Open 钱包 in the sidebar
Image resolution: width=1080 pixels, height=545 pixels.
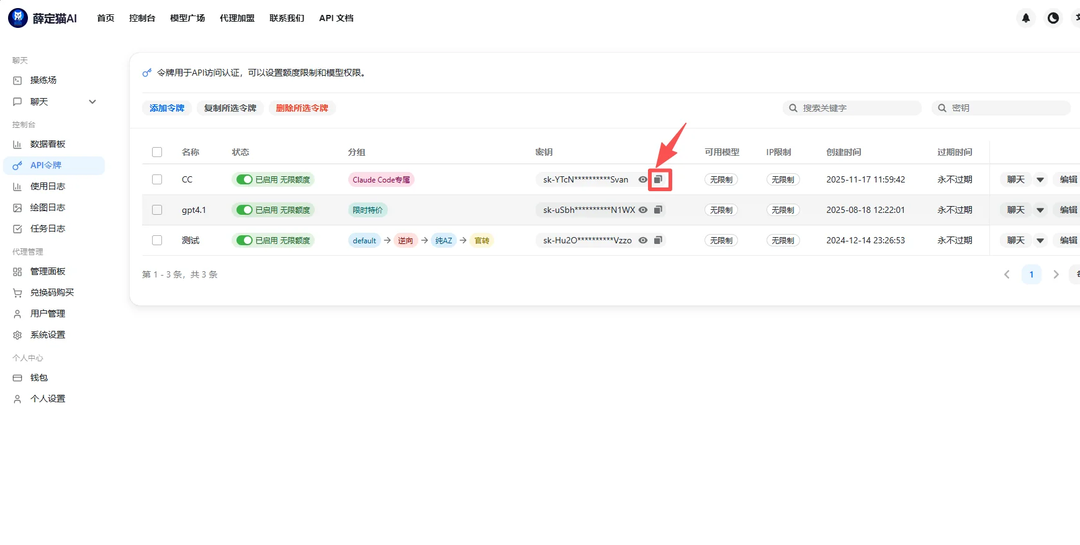(x=54, y=377)
